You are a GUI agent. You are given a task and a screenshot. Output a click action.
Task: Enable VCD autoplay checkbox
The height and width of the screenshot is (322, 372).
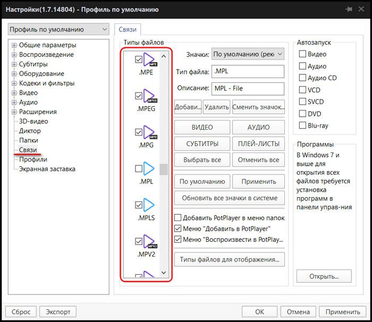302,90
